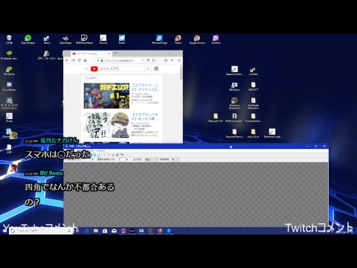The image size is (357, 268).
Task: Launch Google Chrome desktop shortcut
Action: coord(197,39)
